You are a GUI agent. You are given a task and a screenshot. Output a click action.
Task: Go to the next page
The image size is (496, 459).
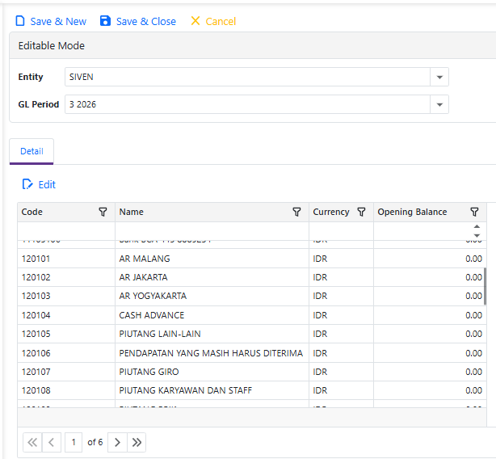[117, 442]
